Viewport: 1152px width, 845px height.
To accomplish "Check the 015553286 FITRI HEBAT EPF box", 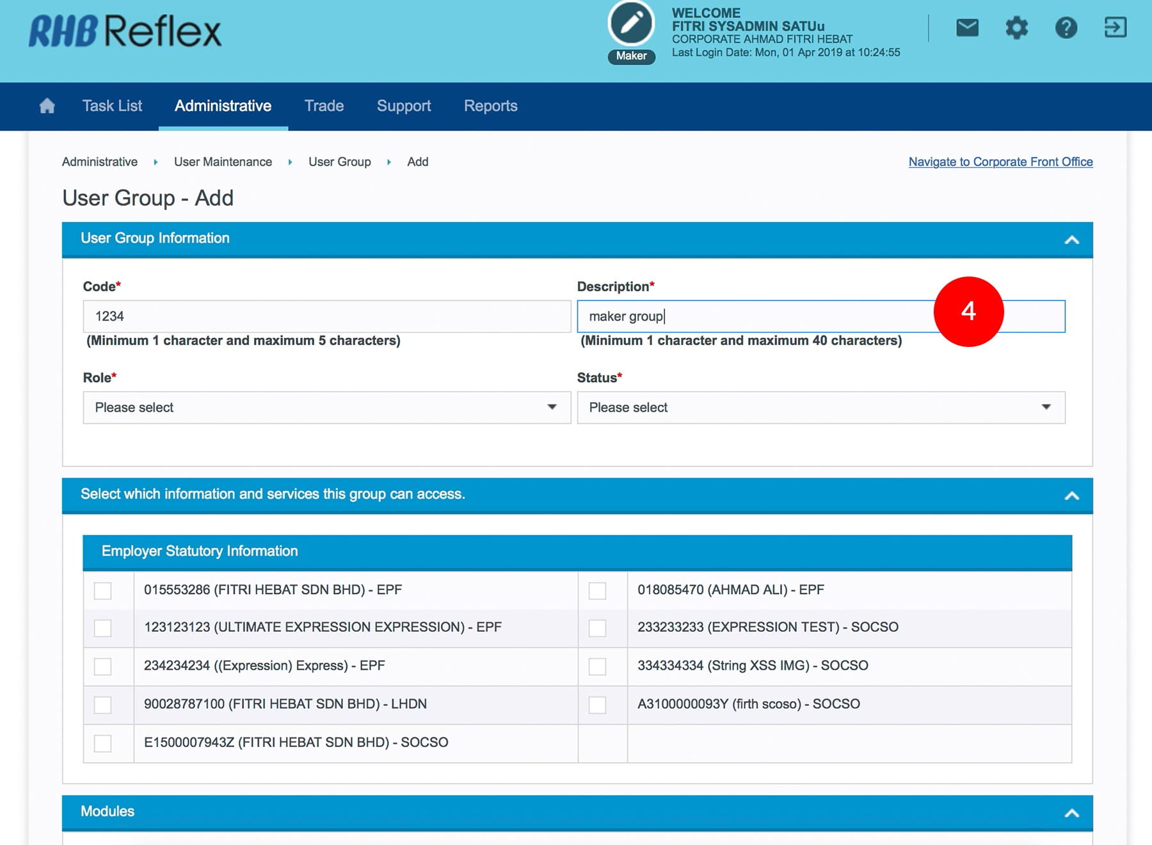I will click(x=102, y=590).
